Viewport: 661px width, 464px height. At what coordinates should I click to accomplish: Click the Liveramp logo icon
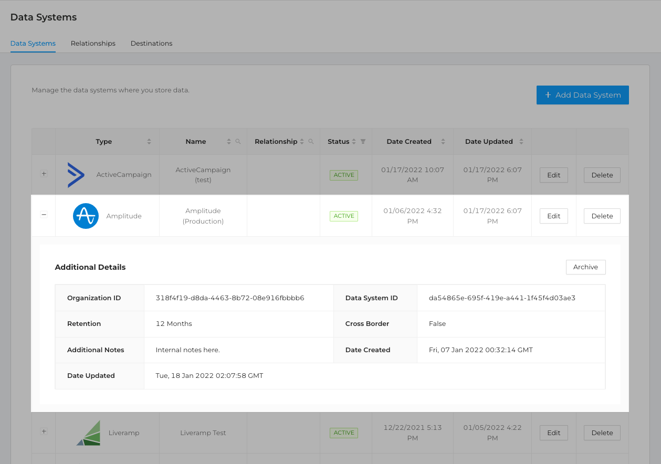[x=88, y=433]
